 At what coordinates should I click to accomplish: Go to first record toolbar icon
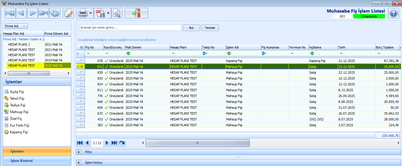point(10,13)
